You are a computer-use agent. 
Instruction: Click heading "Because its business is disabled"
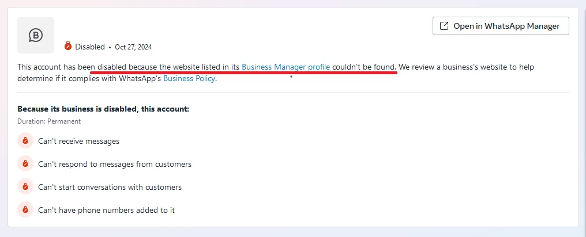point(103,109)
